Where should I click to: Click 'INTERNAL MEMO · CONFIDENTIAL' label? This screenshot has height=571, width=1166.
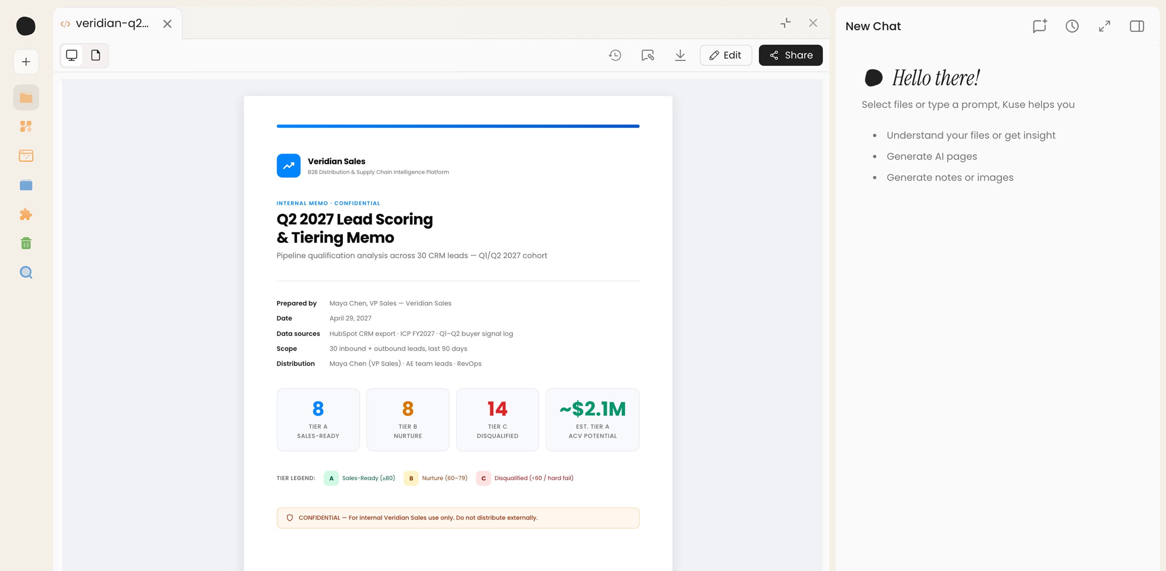tap(328, 203)
